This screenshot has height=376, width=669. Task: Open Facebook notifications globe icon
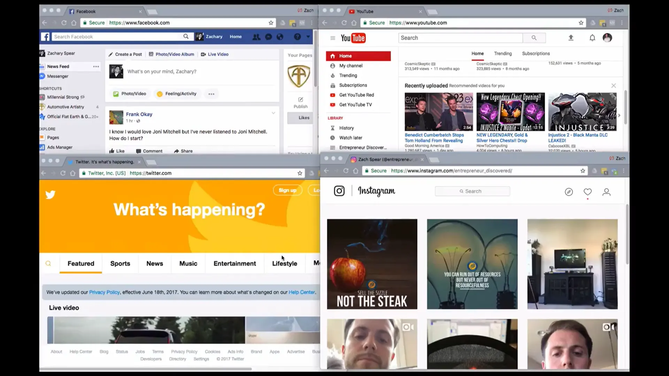pyautogui.click(x=280, y=37)
